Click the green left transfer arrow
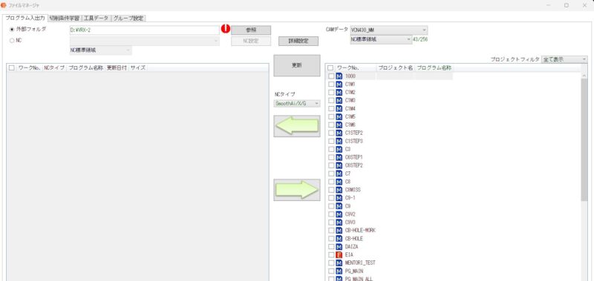Image resolution: width=594 pixels, height=281 pixels. tap(297, 126)
